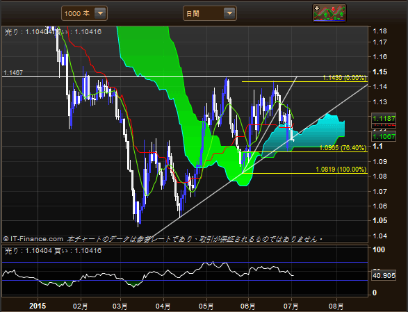Click the oscillator lower blue threshold line

pos(185,280)
